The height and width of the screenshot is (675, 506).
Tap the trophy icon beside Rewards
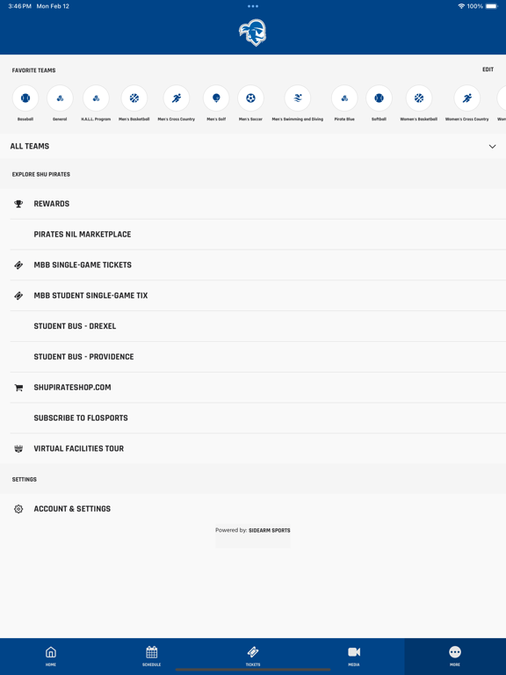pos(18,204)
